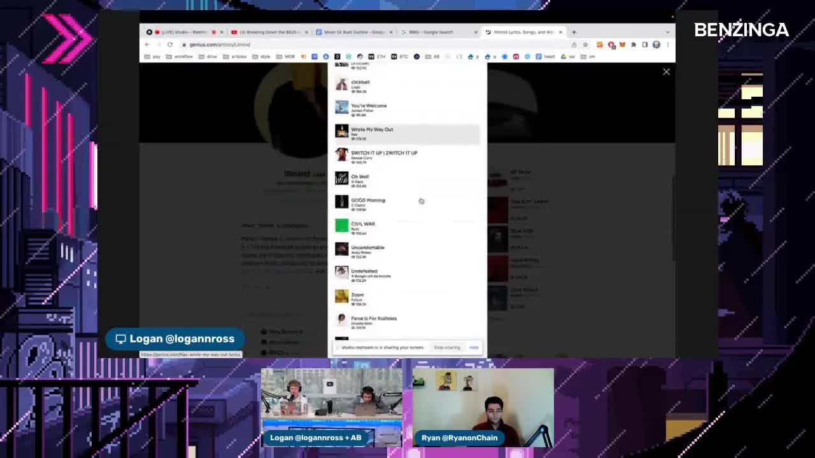The width and height of the screenshot is (815, 458).
Task: Open the "style" bookmarks folder
Action: [x=262, y=57]
